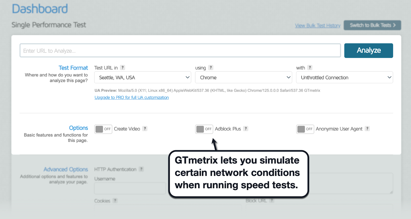Open View Bulk Test History link
This screenshot has width=411, height=219.
(317, 25)
